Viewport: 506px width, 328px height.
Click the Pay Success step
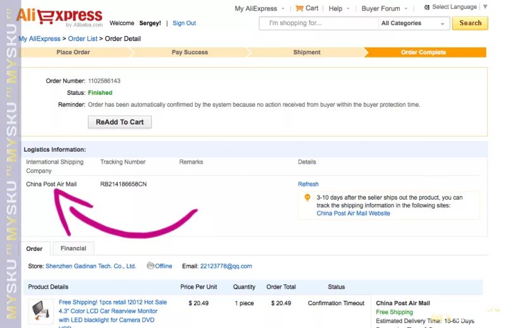(190, 52)
